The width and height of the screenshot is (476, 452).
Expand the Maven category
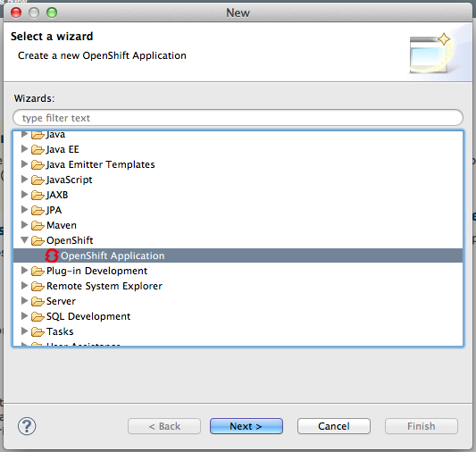[x=24, y=224]
